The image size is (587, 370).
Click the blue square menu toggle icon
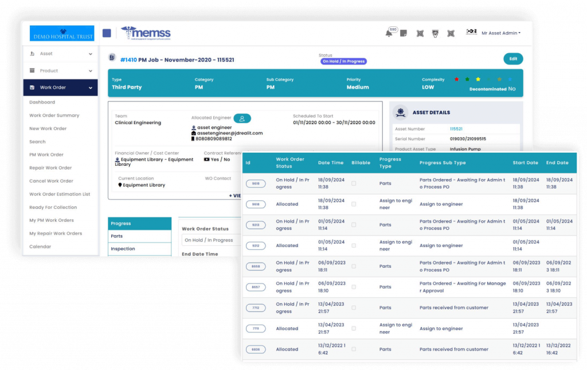[107, 33]
